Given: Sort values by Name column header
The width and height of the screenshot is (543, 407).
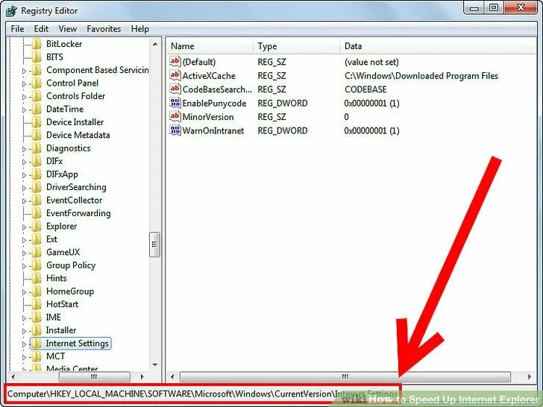Looking at the screenshot, I should (x=210, y=46).
